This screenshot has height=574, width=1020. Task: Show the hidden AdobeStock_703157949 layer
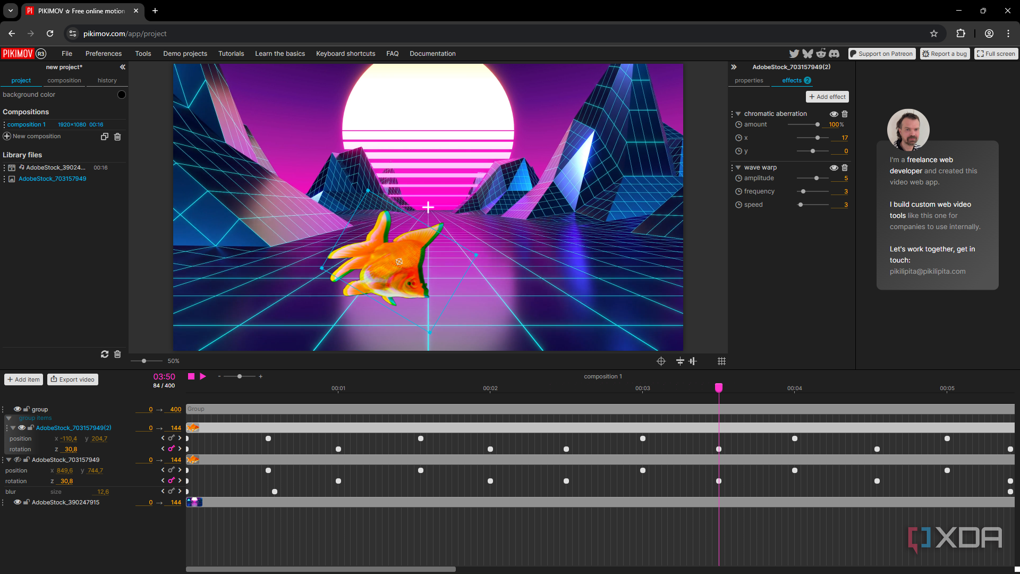(x=18, y=460)
